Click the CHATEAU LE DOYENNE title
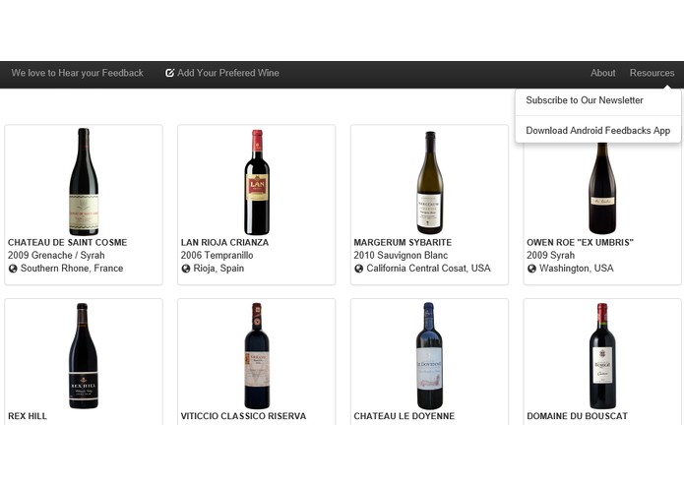Viewport: 684px width, 486px height. pos(404,416)
